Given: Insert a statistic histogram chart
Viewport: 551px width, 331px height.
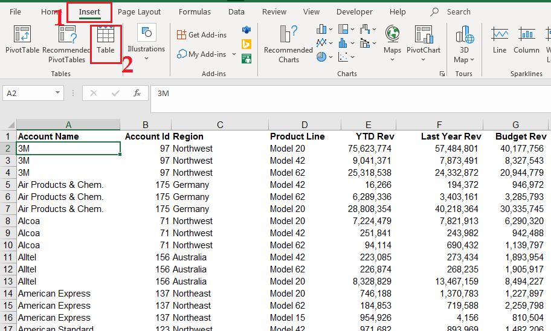Looking at the screenshot, I should coord(343,43).
